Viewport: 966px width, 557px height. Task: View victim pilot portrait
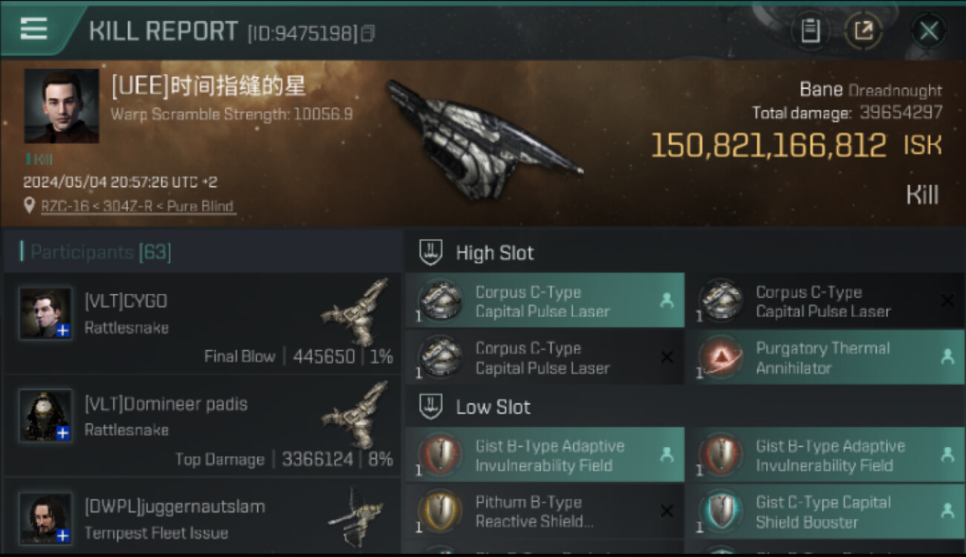point(62,106)
